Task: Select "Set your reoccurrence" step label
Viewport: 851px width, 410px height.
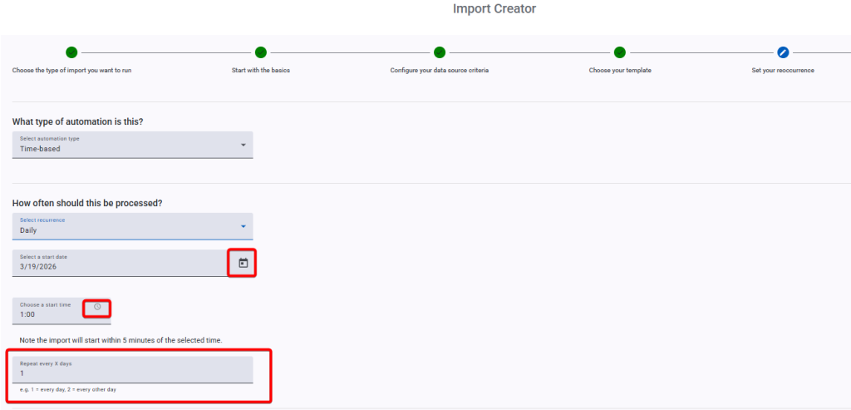Action: coord(783,71)
